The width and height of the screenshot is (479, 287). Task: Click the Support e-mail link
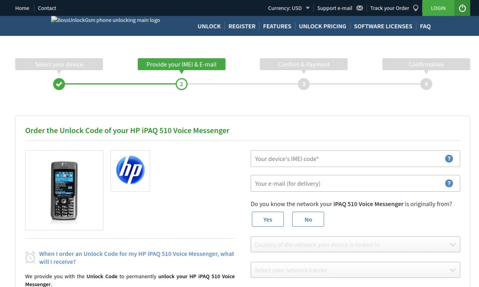tap(335, 8)
